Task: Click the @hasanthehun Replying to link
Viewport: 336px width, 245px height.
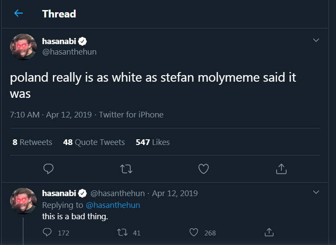Action: click(113, 205)
